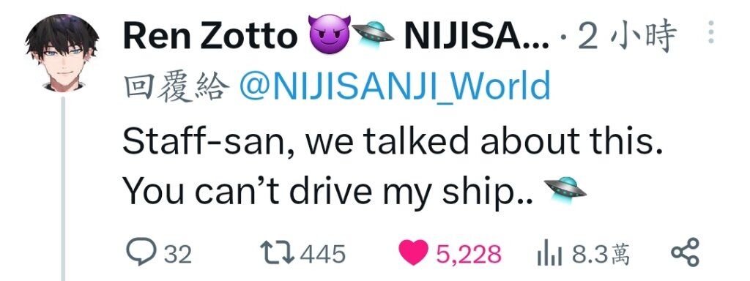
Task: Open tweet text 'Staff-san, we talked about this.'
Action: click(x=393, y=143)
